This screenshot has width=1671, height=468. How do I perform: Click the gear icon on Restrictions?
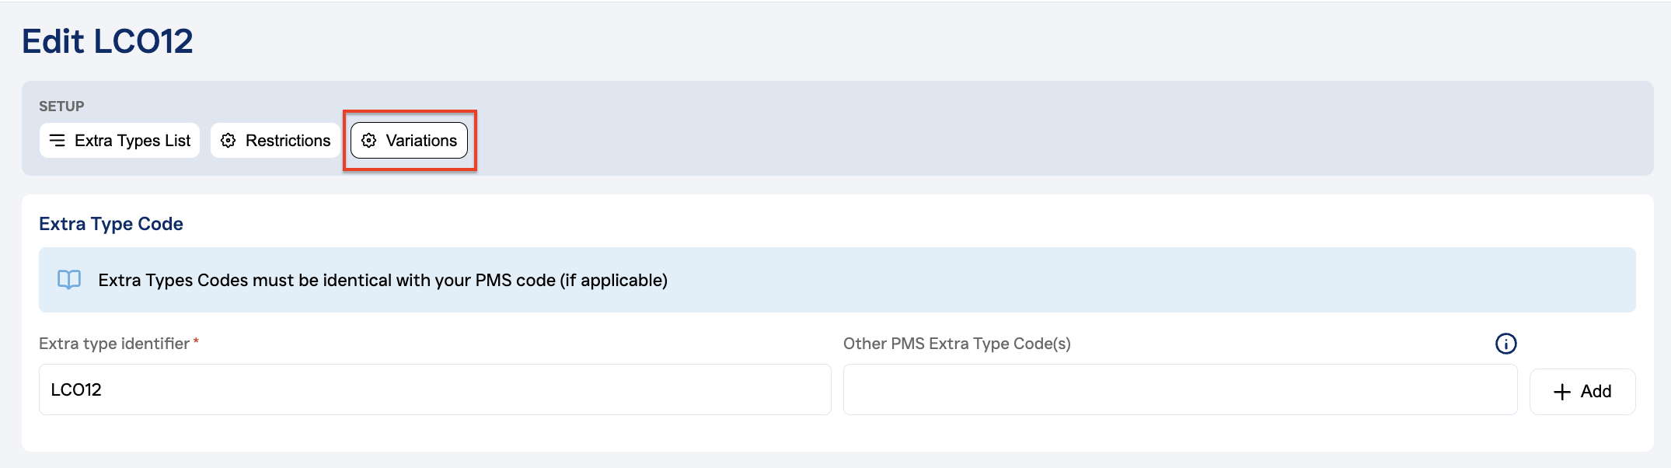228,141
